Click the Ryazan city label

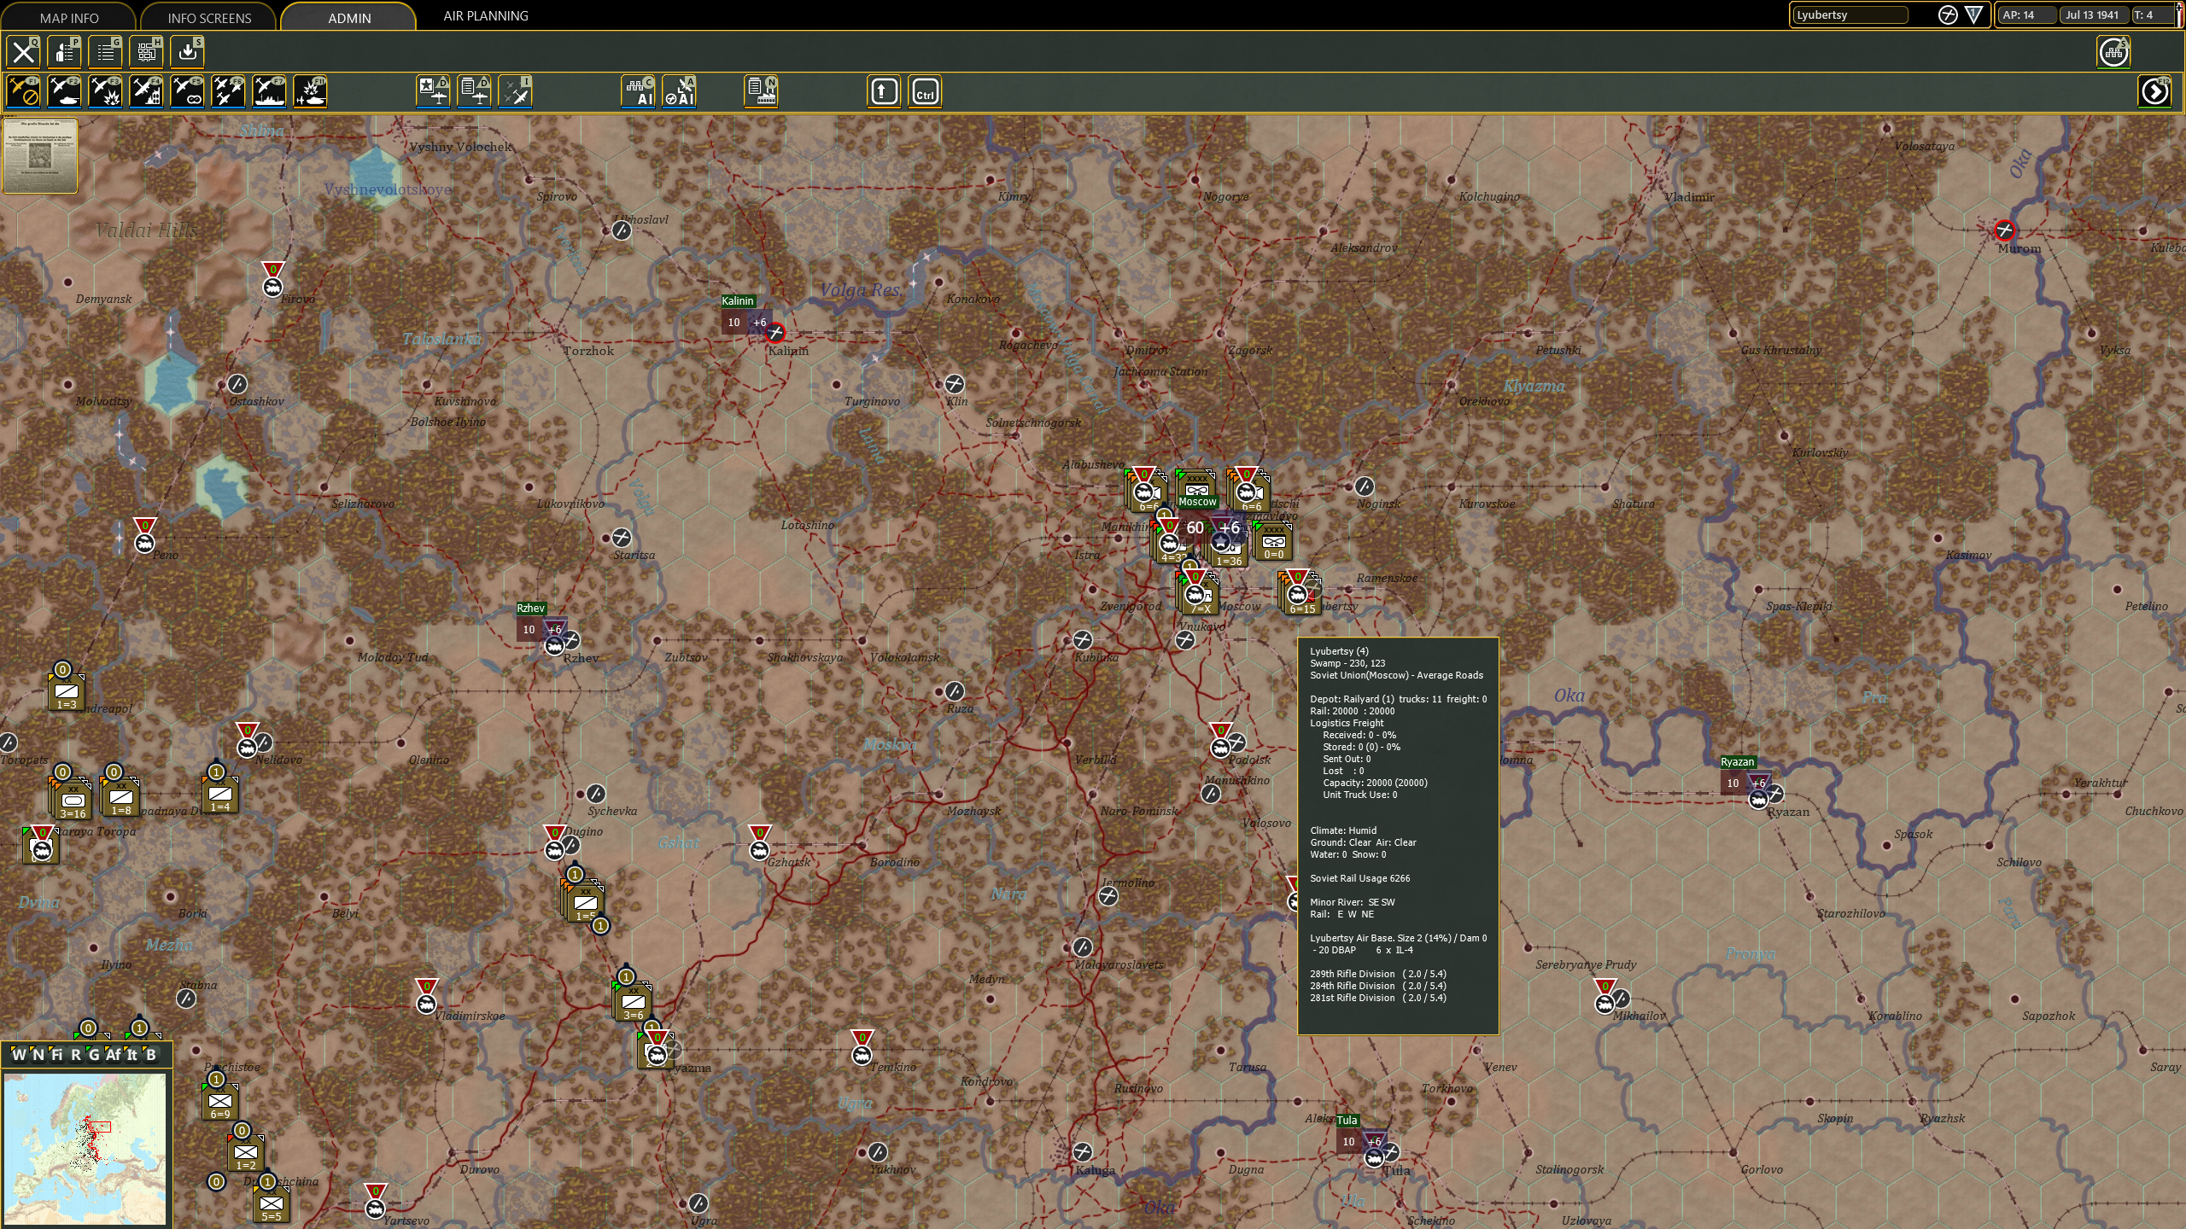point(1738,761)
